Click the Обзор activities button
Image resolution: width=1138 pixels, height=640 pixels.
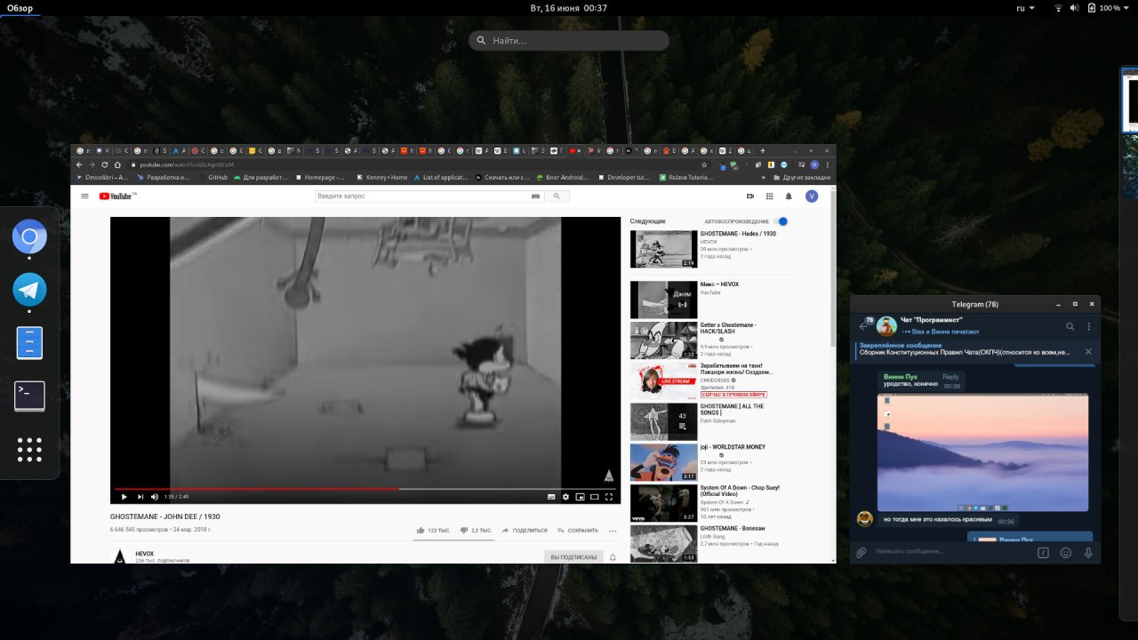tap(20, 8)
